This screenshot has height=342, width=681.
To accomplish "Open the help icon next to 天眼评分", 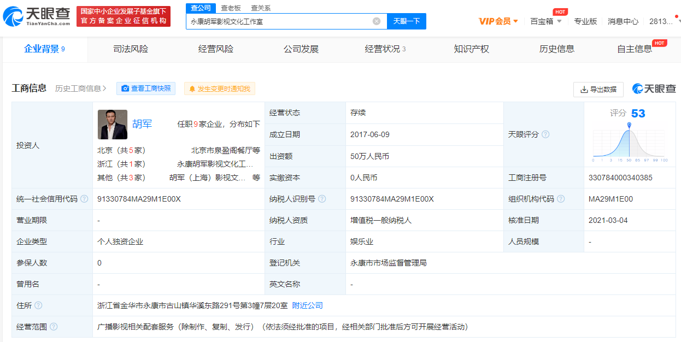I will click(x=545, y=134).
